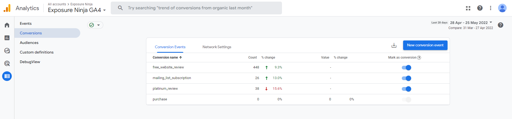Screen dimensions: 512x119
Task: Open the Google apps grid icon
Action: click(468, 8)
